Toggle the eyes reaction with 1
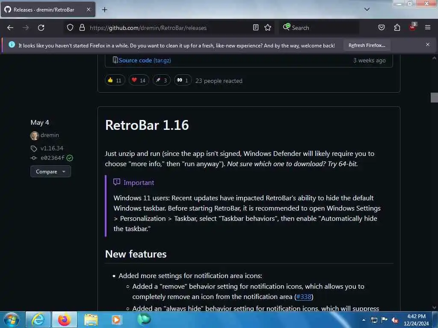 tap(183, 80)
